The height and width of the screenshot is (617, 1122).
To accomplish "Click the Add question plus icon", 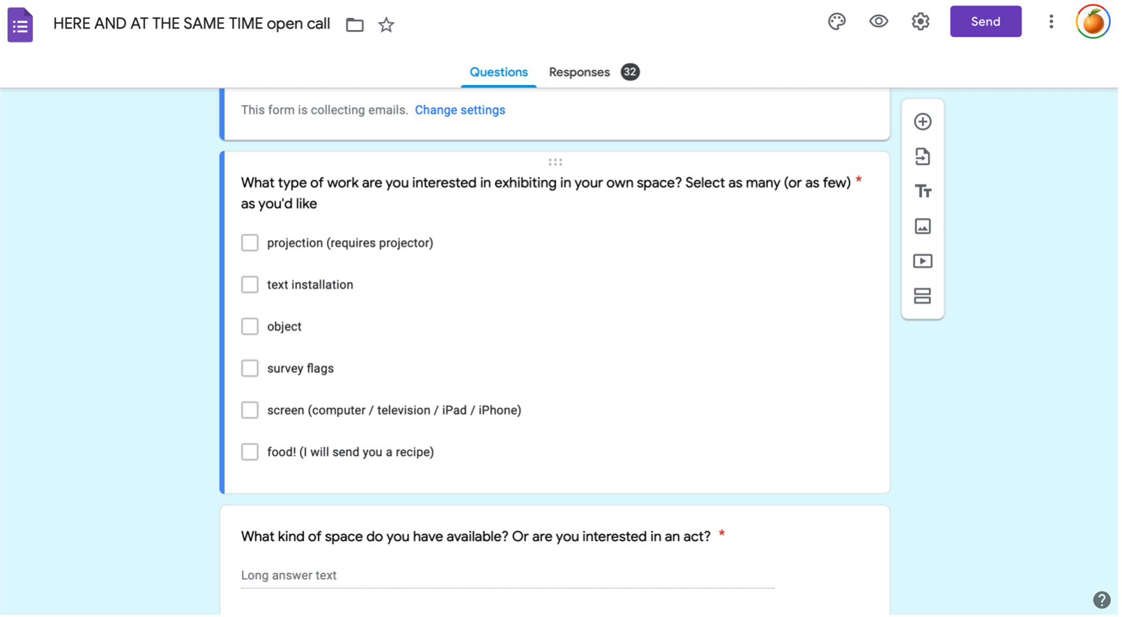I will point(923,122).
